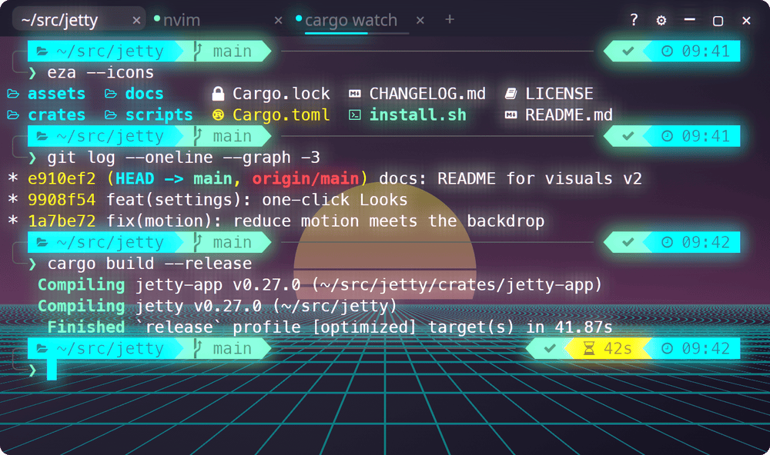Click the lock icon beside Cargo.lock
Viewport: 770px width, 455px height.
coord(218,94)
